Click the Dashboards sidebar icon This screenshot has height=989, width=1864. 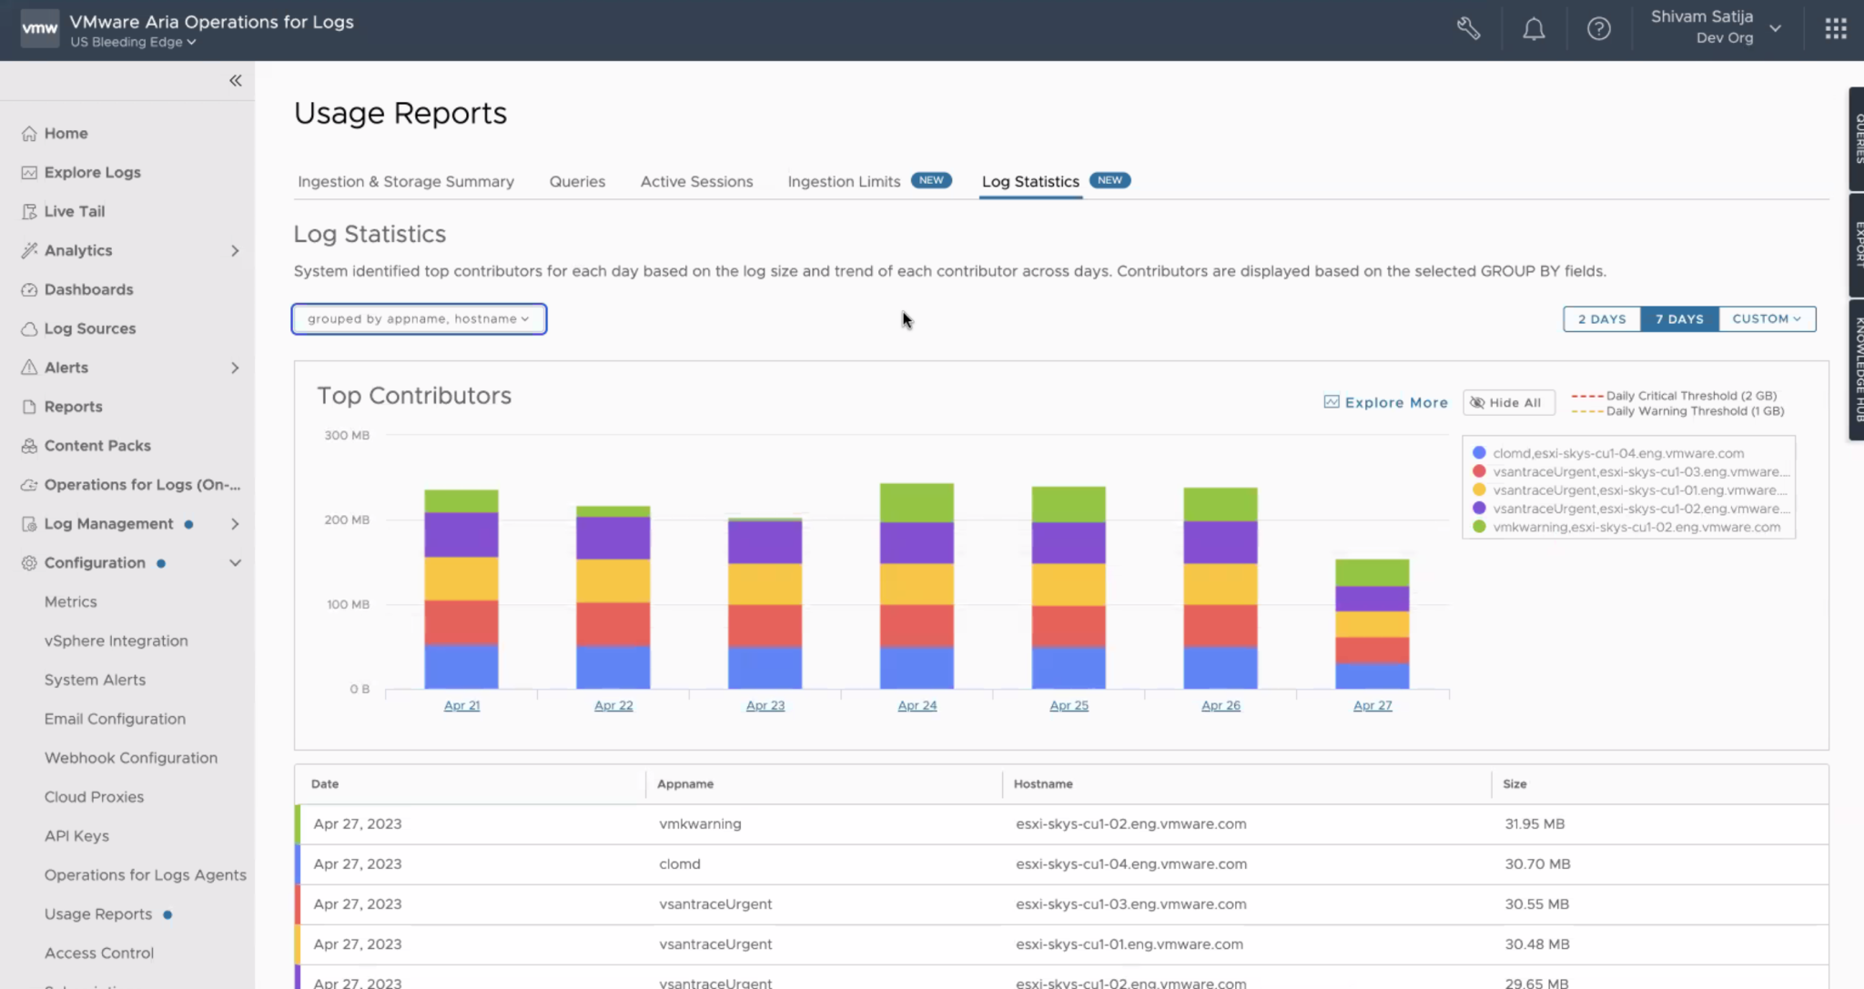pos(29,290)
